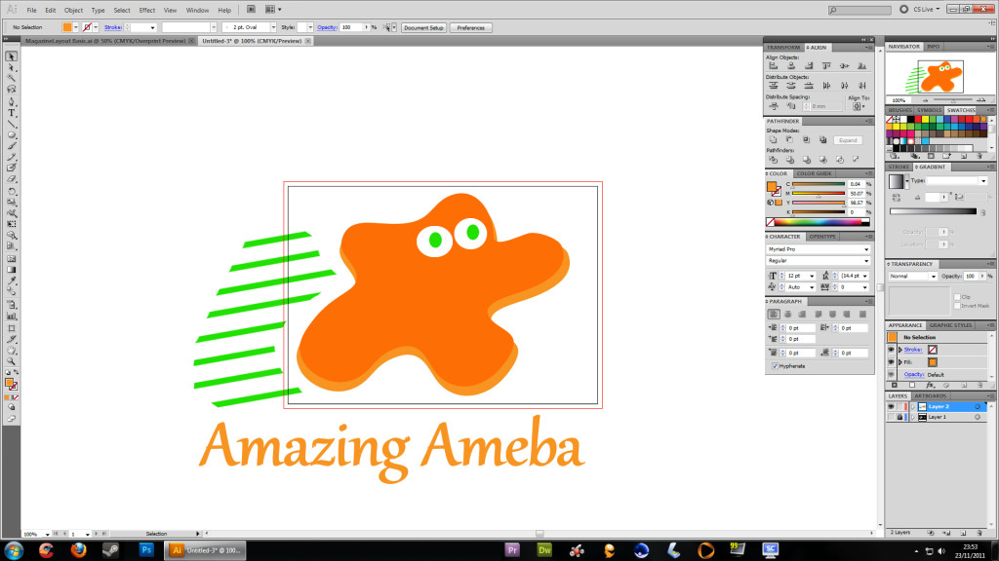Screen dimensions: 999x561
Task: Enable Invert Mask checkbox
Action: pos(957,306)
